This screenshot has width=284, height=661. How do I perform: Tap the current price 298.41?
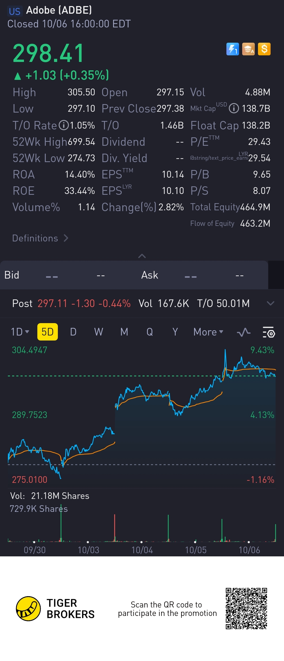click(x=48, y=53)
